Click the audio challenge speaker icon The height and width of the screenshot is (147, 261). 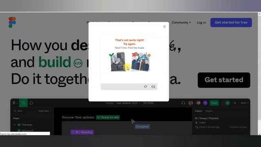pyautogui.click(x=153, y=87)
